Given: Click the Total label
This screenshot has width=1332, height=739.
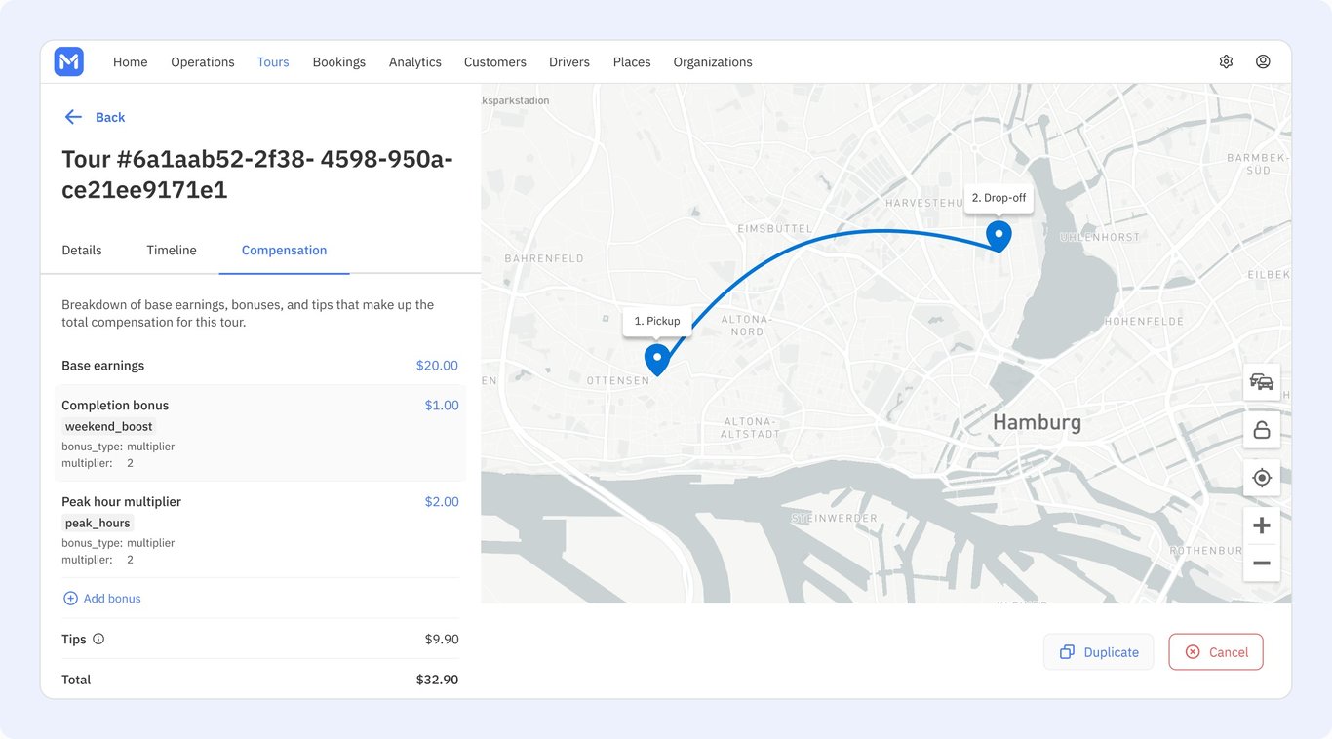Looking at the screenshot, I should click(76, 680).
